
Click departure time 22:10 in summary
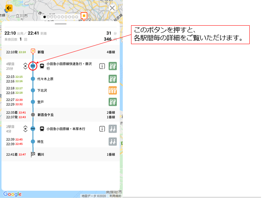pyautogui.click(x=10, y=33)
